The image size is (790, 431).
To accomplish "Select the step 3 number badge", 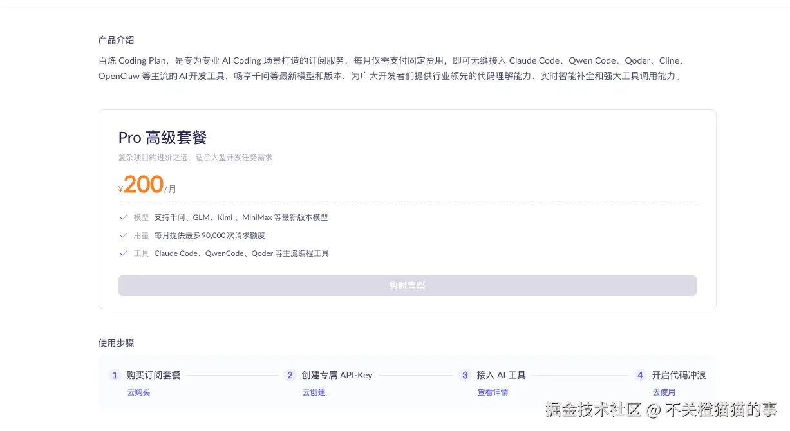I will point(465,375).
